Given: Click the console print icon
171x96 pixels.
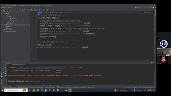Looking at the screenshot, I should (6, 74).
